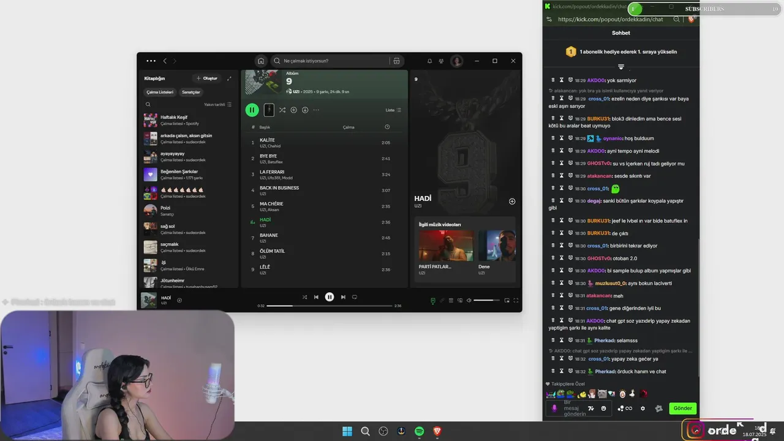Image resolution: width=784 pixels, height=441 pixels.
Task: Open Dene music video thumbnail
Action: [x=497, y=245]
